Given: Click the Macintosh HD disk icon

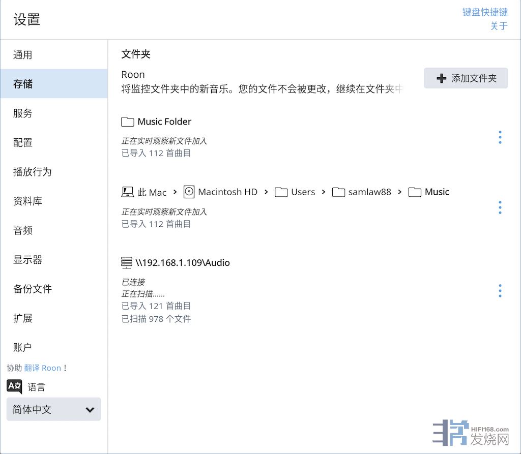Looking at the screenshot, I should 189,192.
